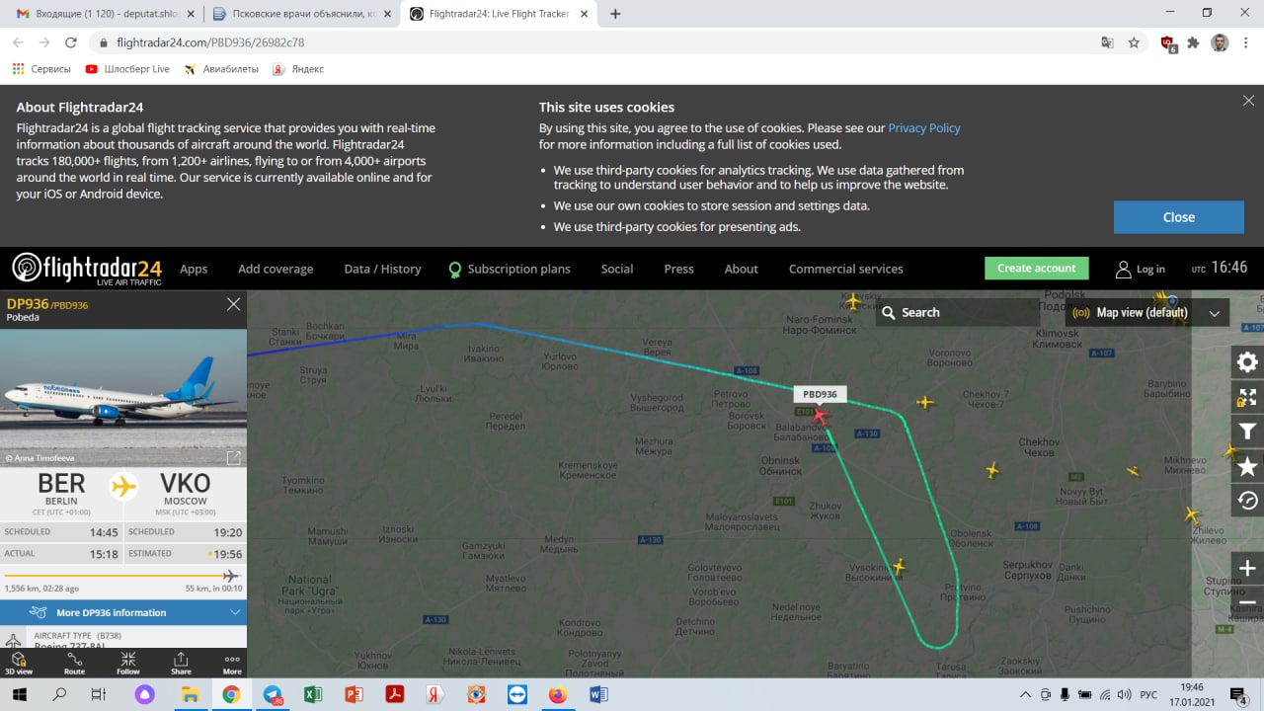
Task: Open the Social menu
Action: pos(617,269)
